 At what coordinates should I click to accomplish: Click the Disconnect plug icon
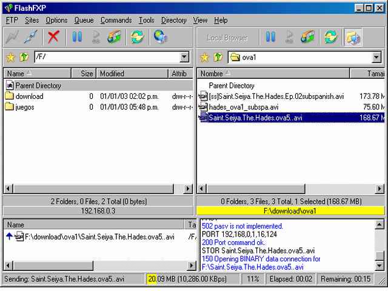(31, 37)
